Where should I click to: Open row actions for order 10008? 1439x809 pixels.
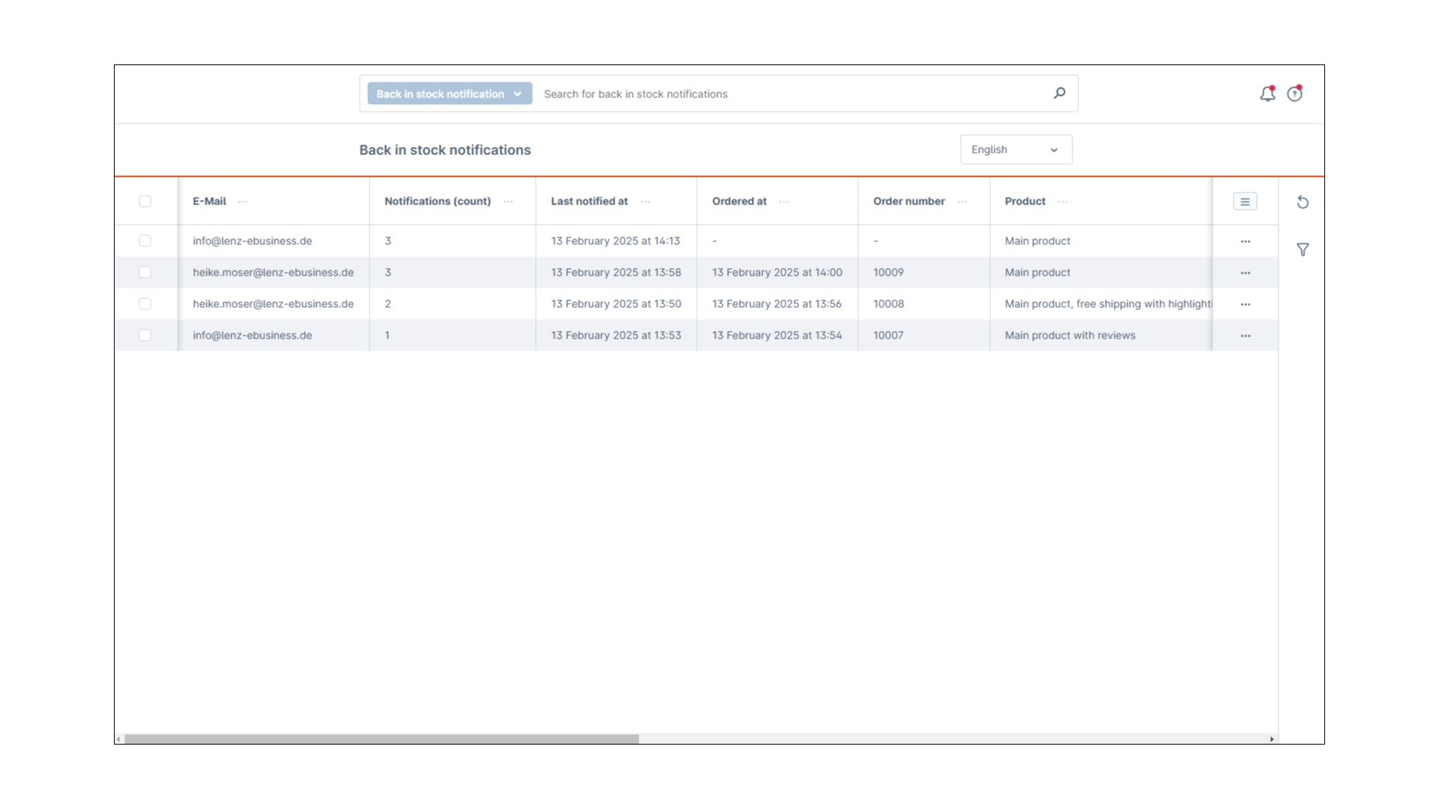click(1245, 304)
